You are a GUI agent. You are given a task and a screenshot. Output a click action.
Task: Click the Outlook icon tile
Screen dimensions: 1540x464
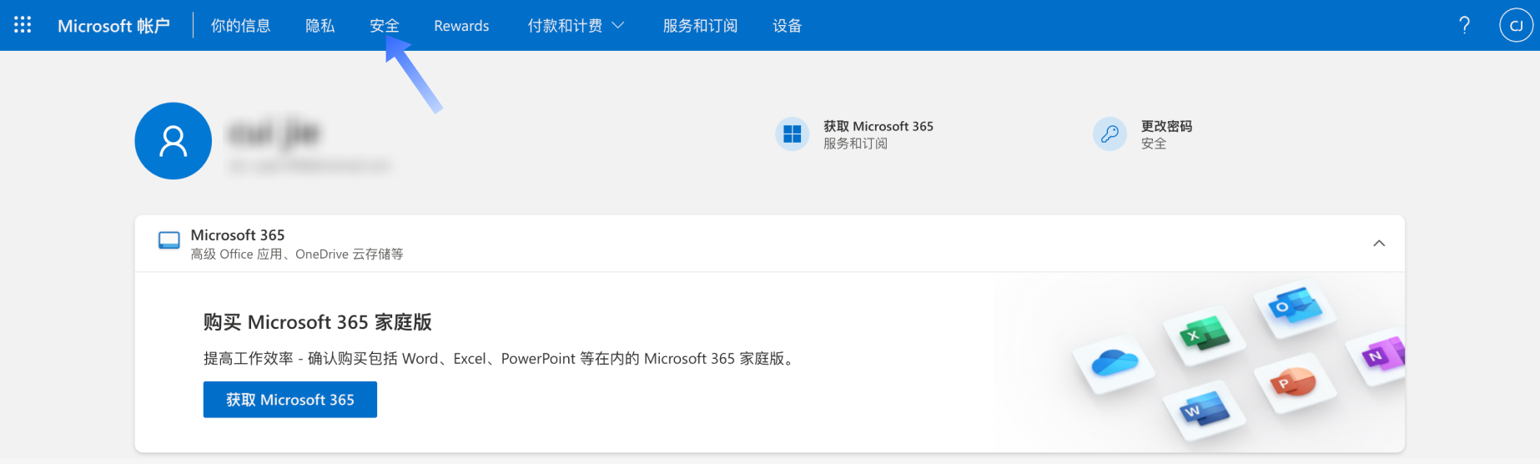tap(1295, 307)
